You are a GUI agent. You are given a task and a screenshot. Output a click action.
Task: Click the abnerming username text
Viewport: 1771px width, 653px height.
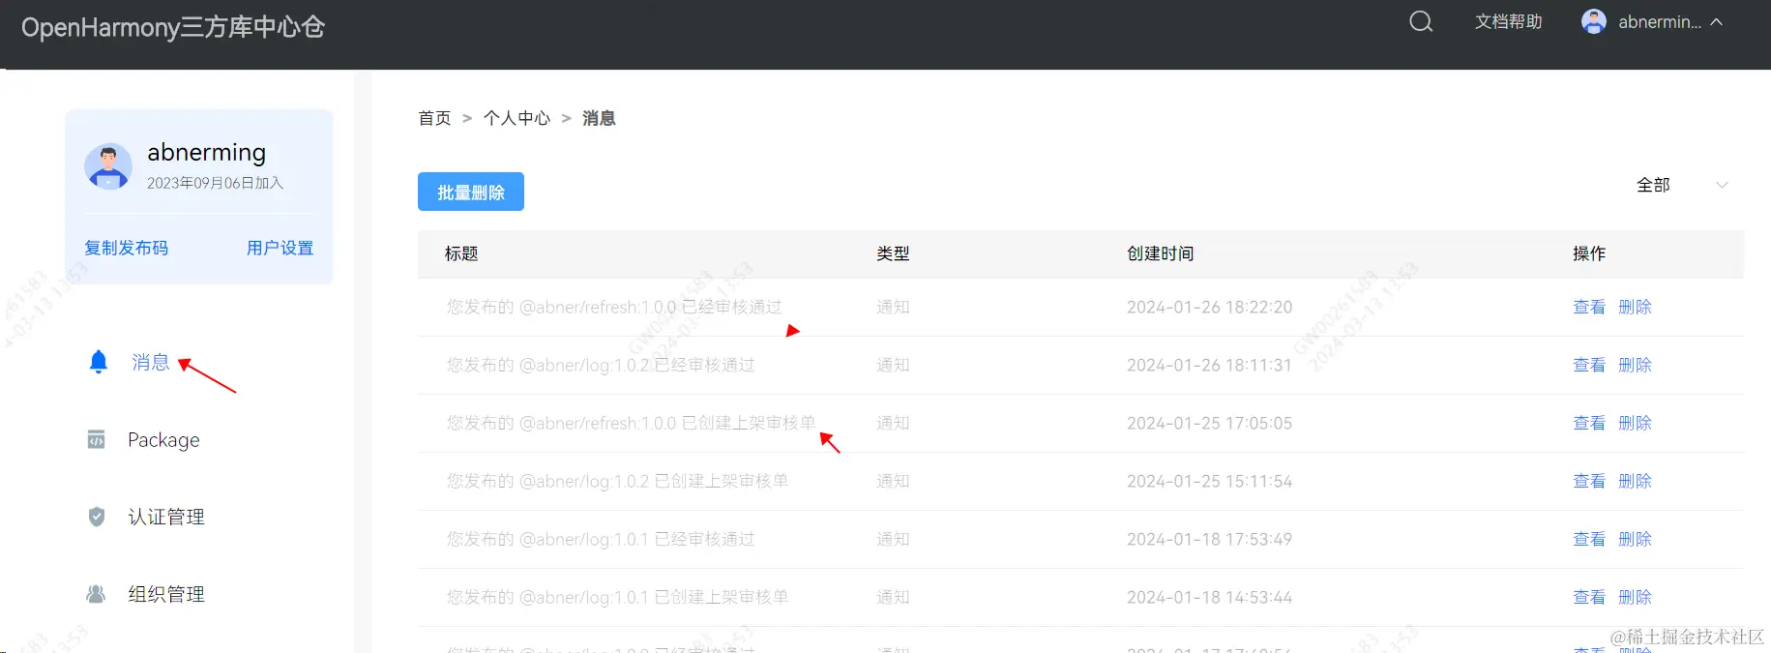click(207, 153)
